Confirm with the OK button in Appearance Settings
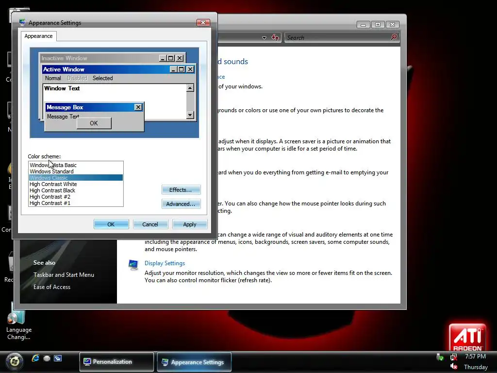 [111, 224]
